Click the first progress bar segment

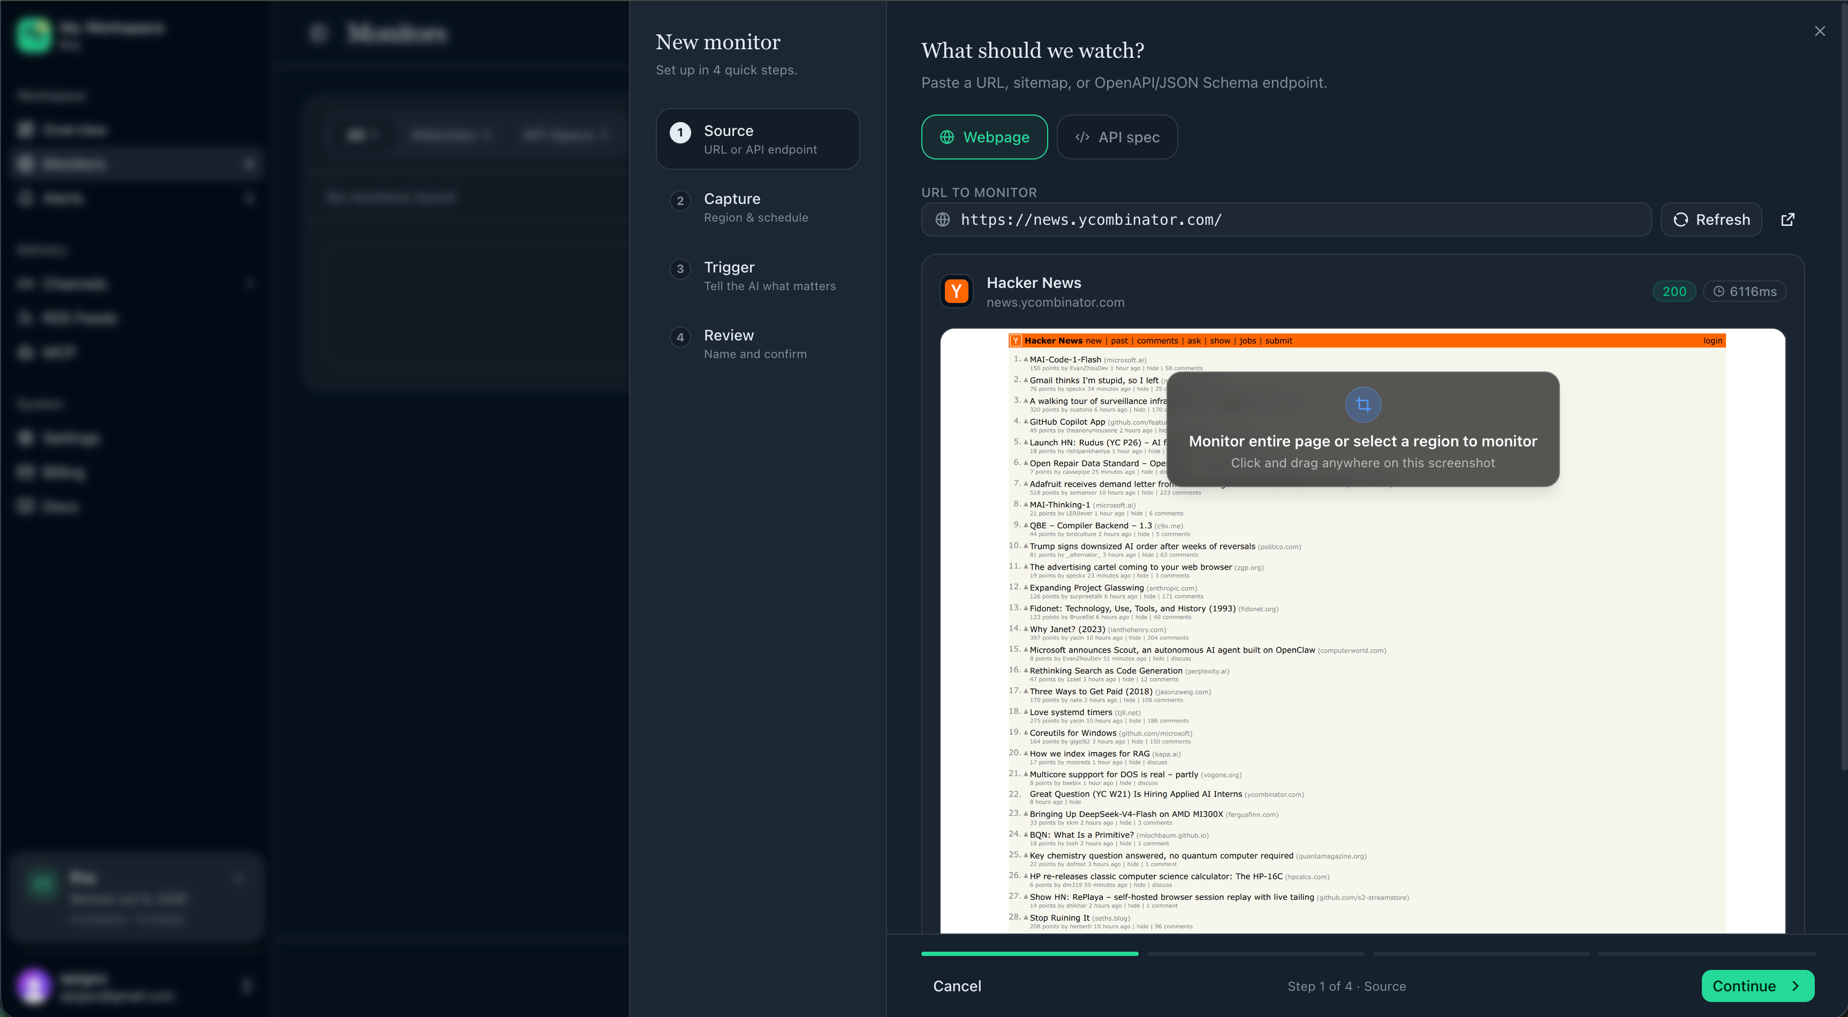[1029, 953]
